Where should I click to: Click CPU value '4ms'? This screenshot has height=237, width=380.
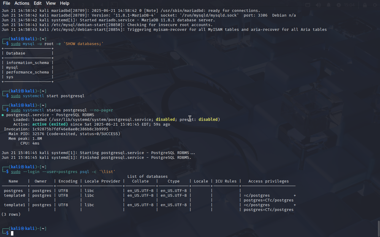click(x=36, y=143)
